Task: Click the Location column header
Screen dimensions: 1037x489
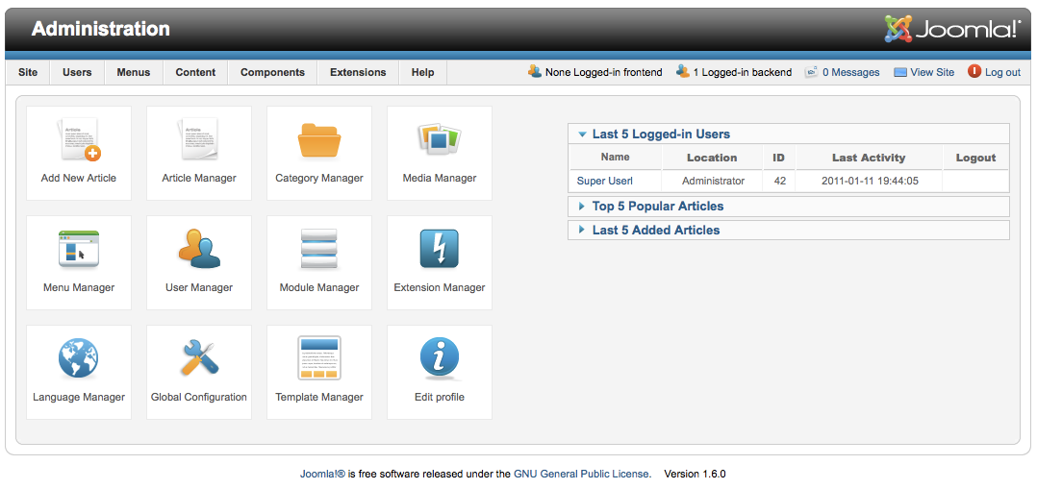Action: point(712,158)
